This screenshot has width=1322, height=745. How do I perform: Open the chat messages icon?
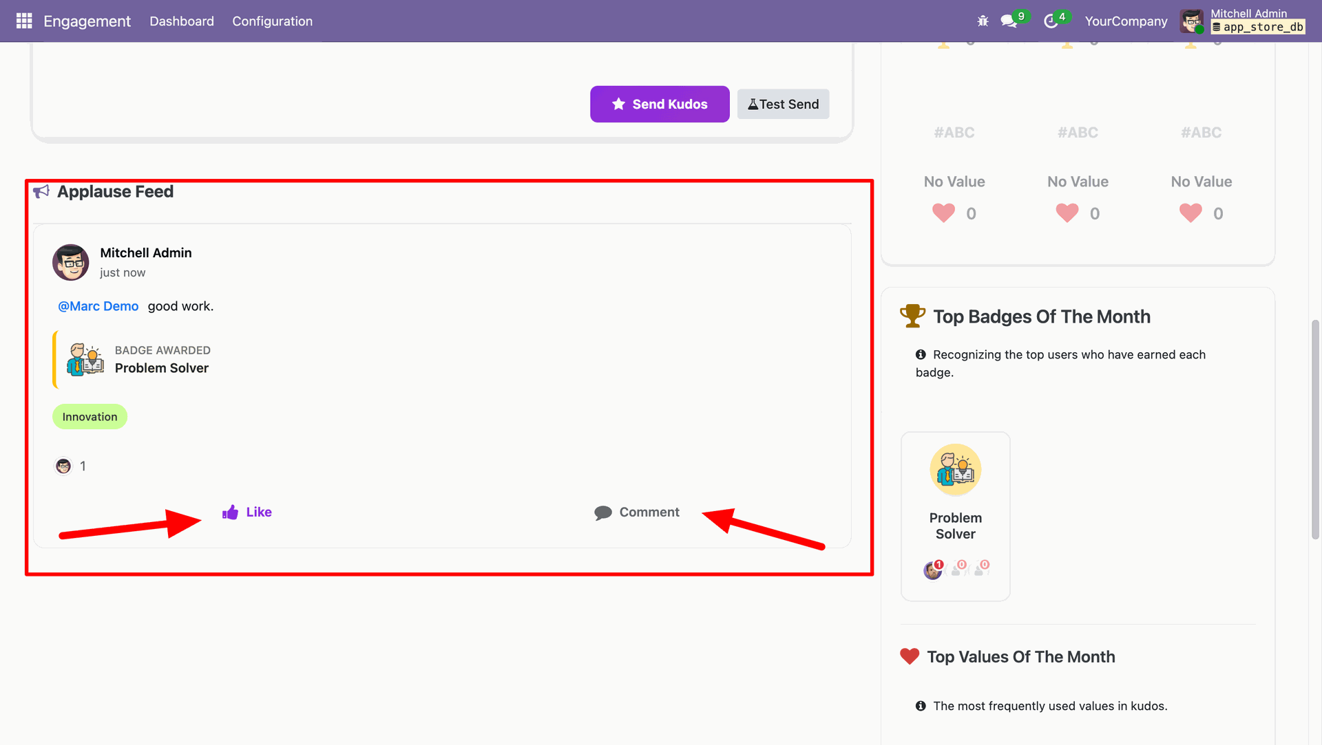[1009, 21]
